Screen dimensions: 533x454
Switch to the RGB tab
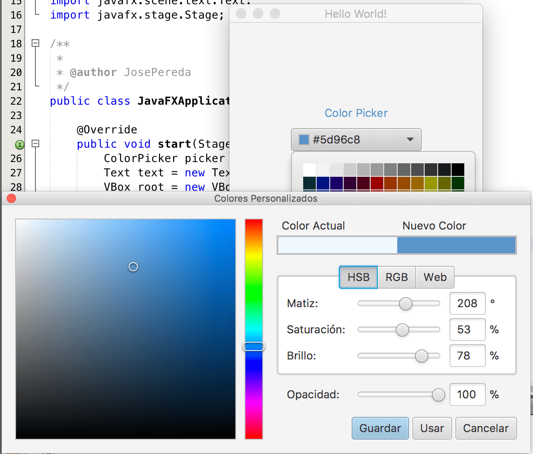(396, 277)
